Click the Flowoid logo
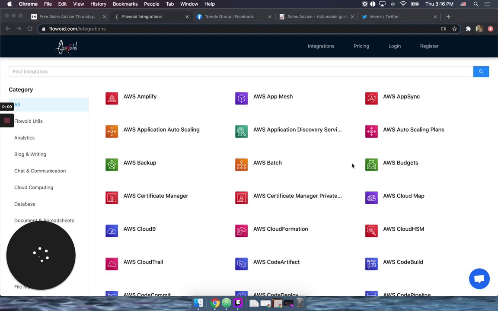The height and width of the screenshot is (311, 498). [66, 46]
